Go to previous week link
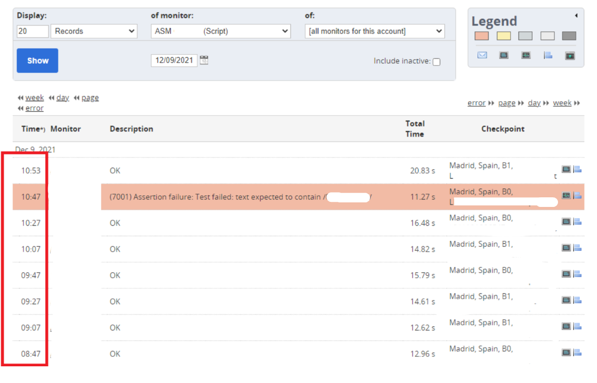Image resolution: width=597 pixels, height=383 pixels. click(x=34, y=98)
